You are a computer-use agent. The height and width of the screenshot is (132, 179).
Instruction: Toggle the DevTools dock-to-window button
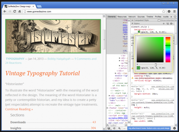pos(109,128)
